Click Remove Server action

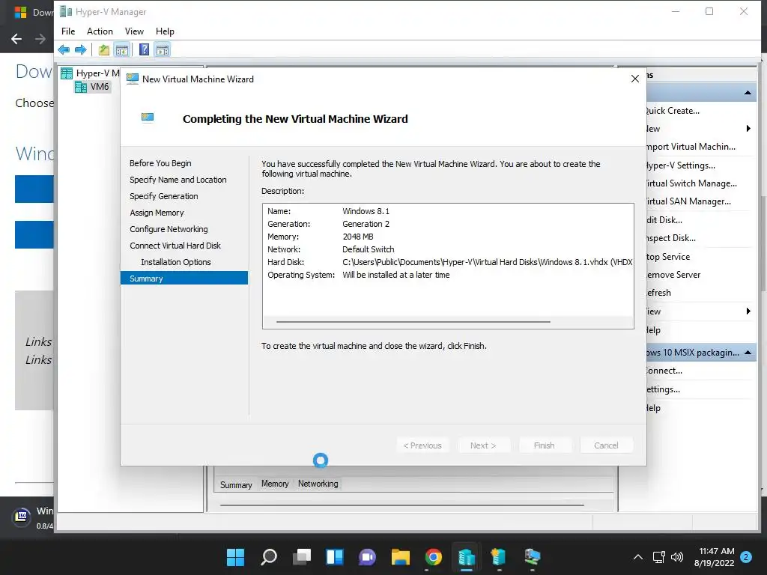coord(673,275)
